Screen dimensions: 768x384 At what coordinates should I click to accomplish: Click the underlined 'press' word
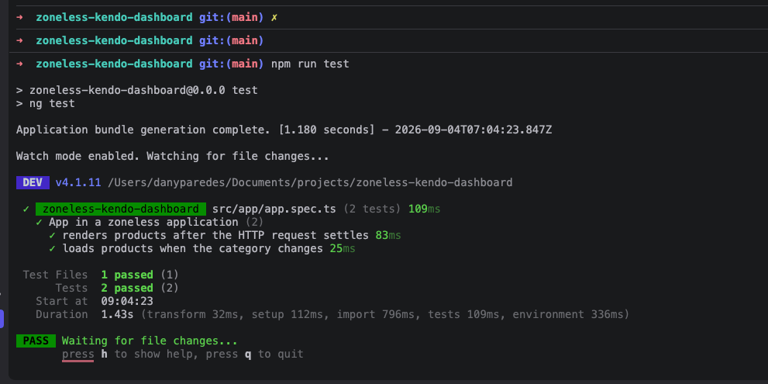click(x=77, y=354)
